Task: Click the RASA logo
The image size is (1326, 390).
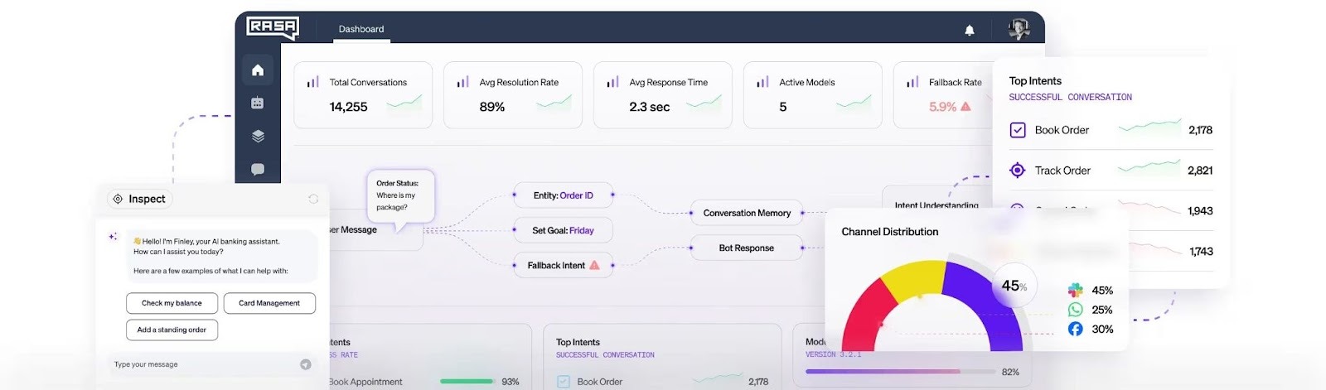Action: 273,28
